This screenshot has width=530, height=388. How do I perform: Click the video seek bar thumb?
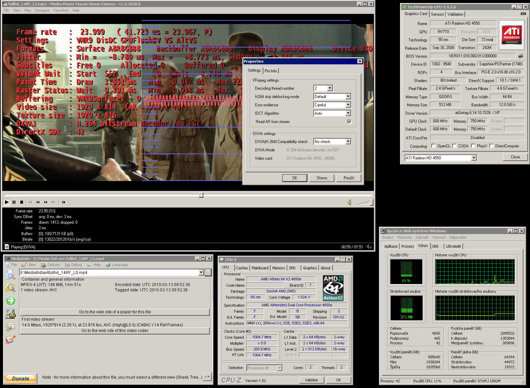click(201, 195)
